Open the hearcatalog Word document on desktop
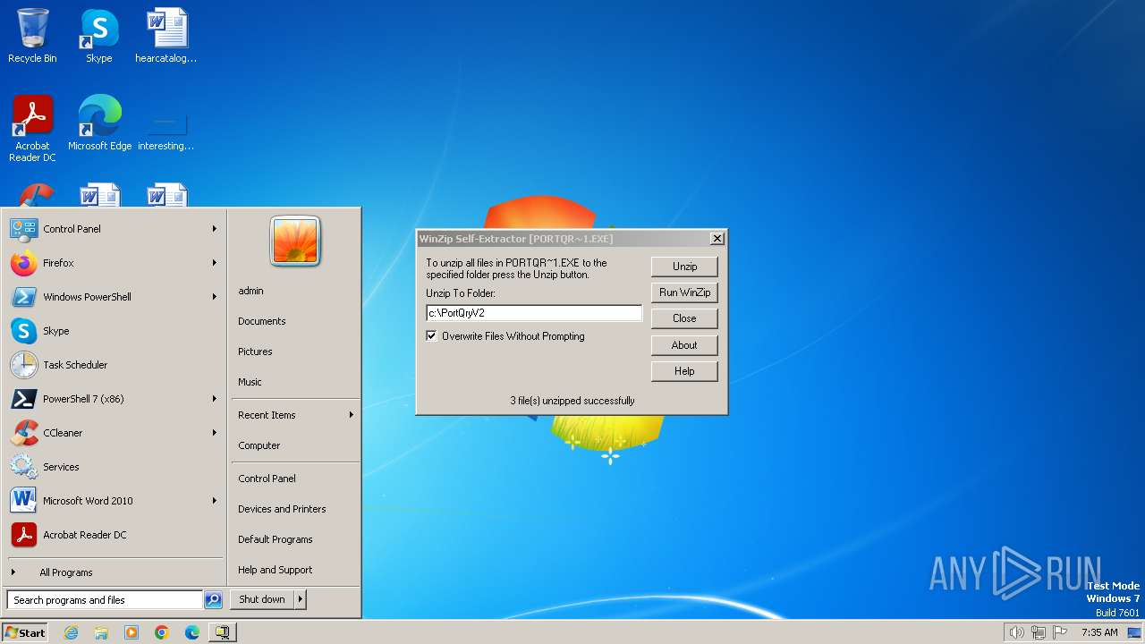 click(x=165, y=36)
